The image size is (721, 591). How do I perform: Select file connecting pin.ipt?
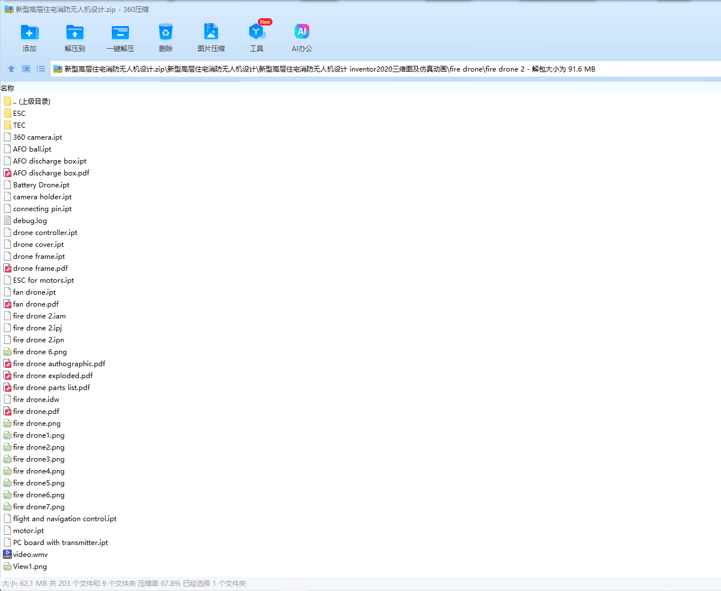37,208
